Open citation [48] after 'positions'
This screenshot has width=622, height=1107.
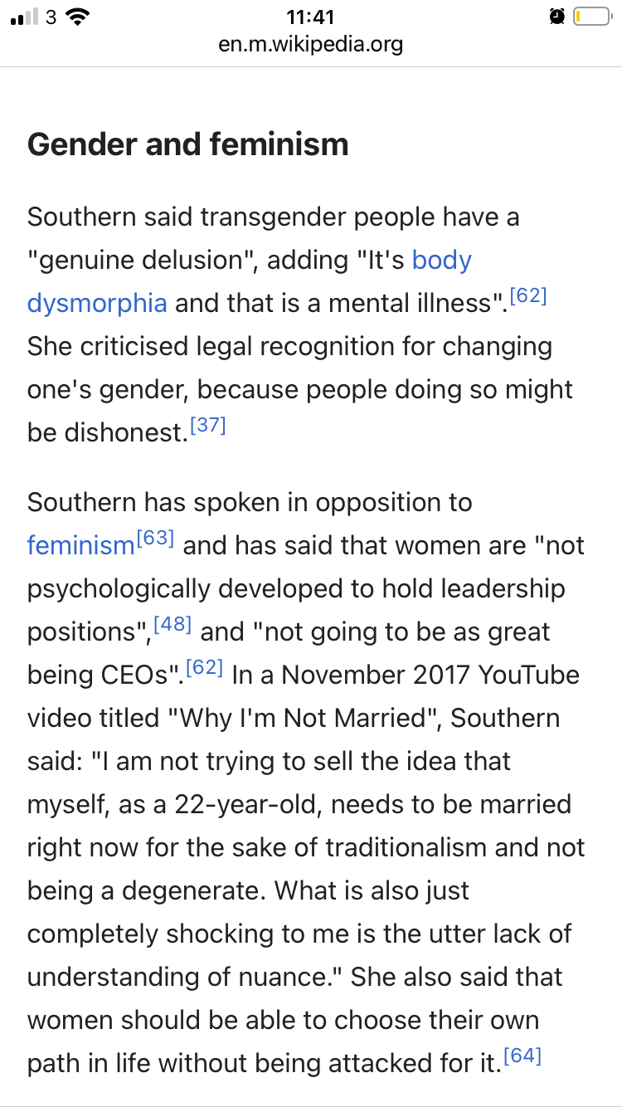click(173, 624)
